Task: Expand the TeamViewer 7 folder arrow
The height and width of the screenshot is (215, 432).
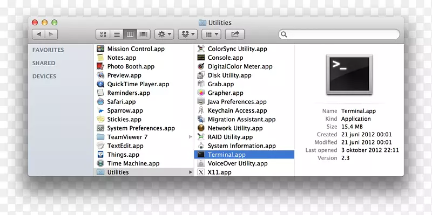Action: pyautogui.click(x=191, y=137)
